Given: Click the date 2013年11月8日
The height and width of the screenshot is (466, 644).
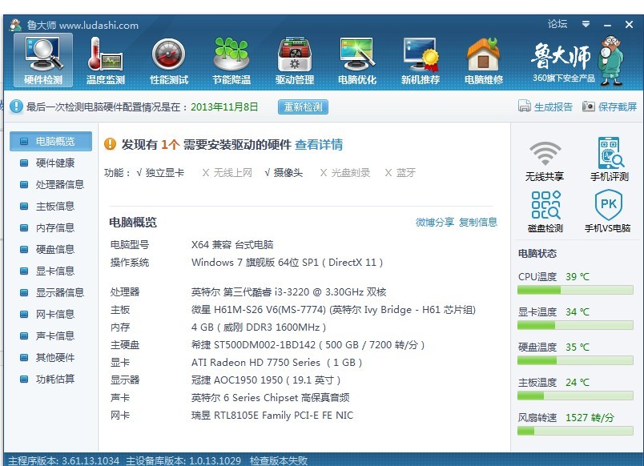Looking at the screenshot, I should (224, 106).
